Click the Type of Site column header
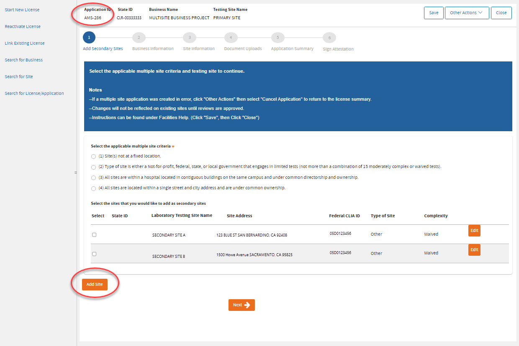The width and height of the screenshot is (519, 346). pos(383,216)
